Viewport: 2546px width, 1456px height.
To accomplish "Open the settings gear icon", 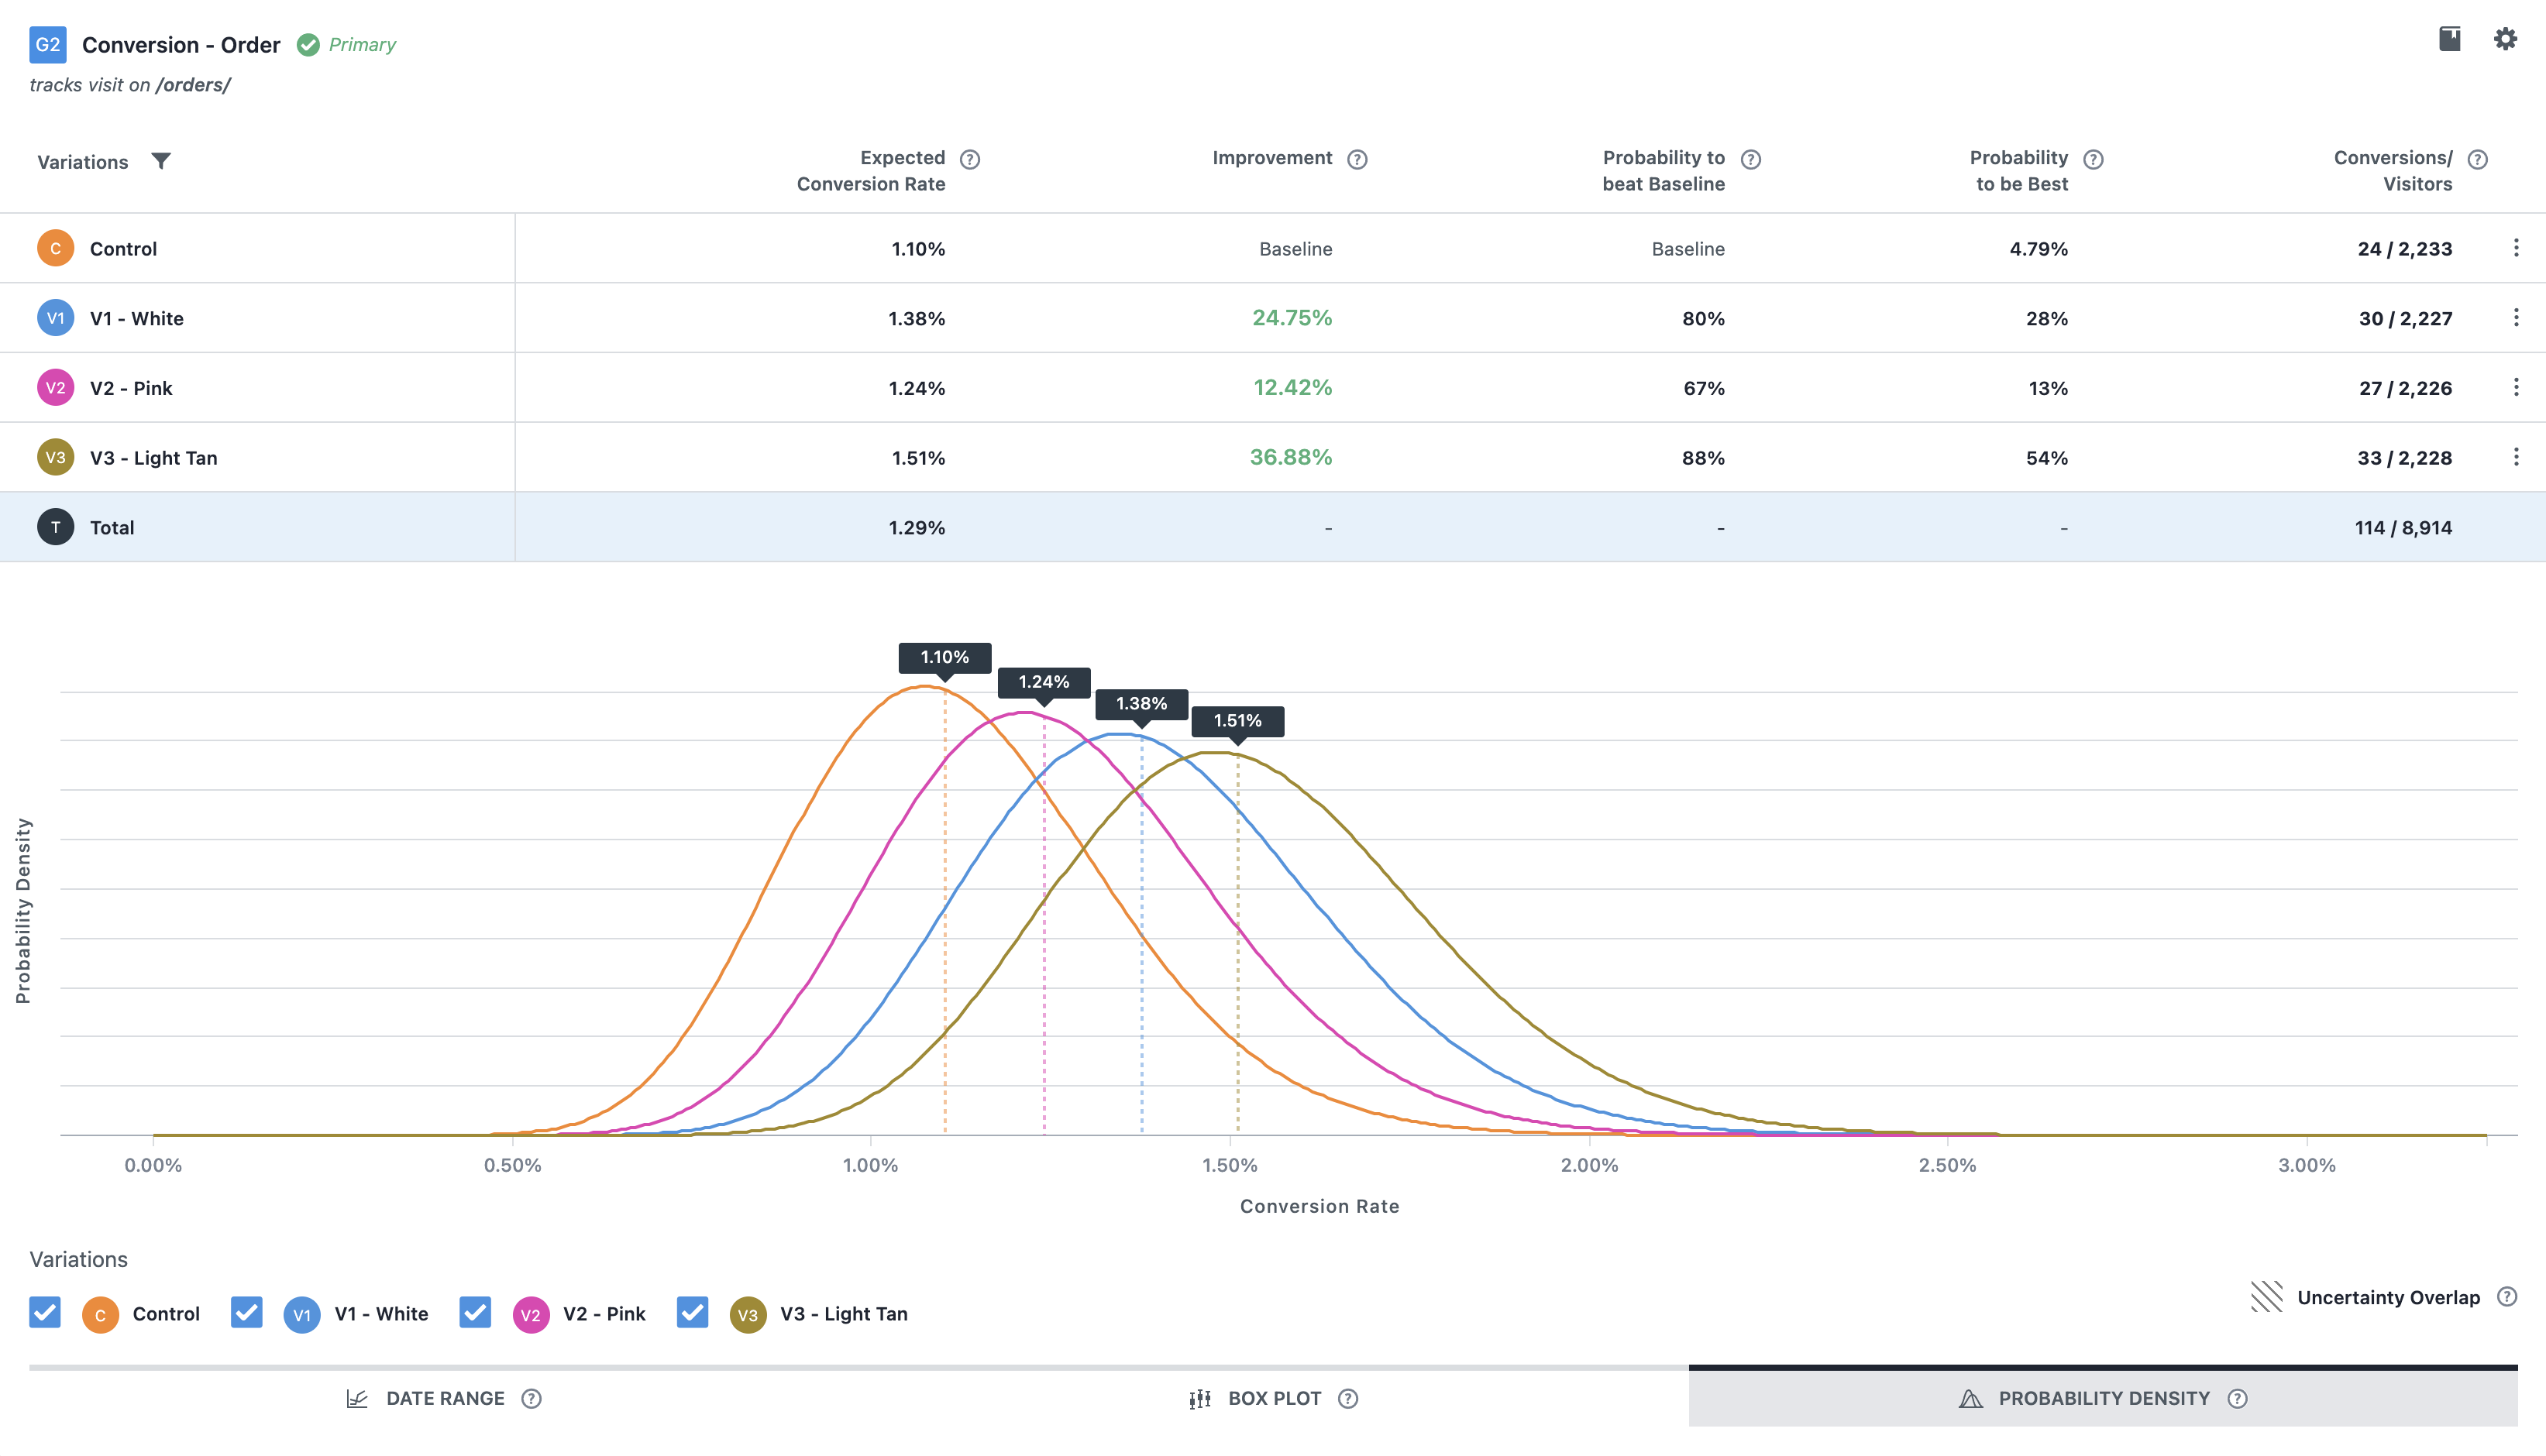I will pyautogui.click(x=2505, y=39).
